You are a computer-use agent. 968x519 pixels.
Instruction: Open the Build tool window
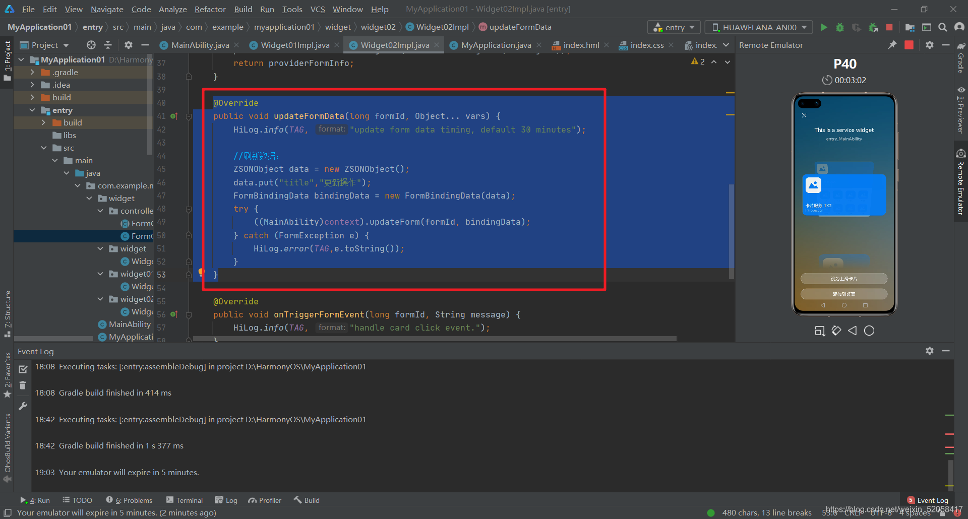tap(307, 500)
